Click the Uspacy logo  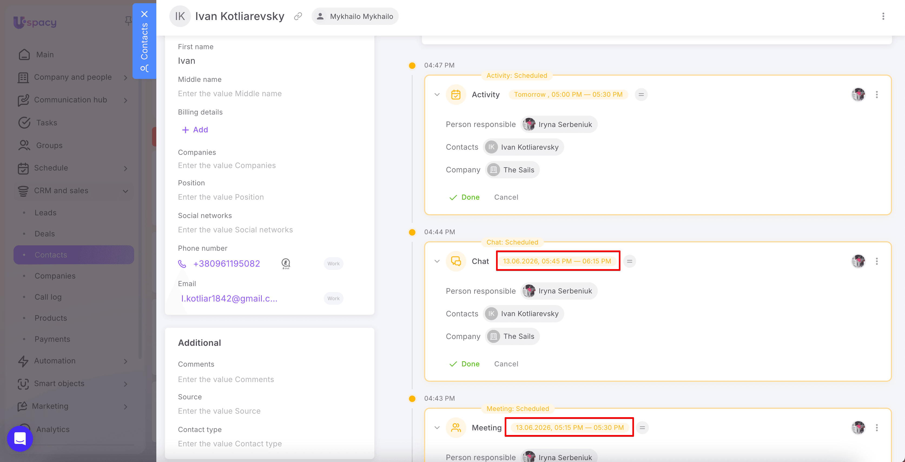35,22
